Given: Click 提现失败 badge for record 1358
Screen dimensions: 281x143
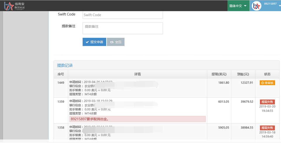Looking at the screenshot, I should 267,128.
